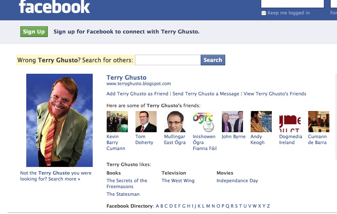Screen dimensions: 337x214
Task: Click the Dogmedia Ireland logo thumbnail
Action: tap(290, 122)
